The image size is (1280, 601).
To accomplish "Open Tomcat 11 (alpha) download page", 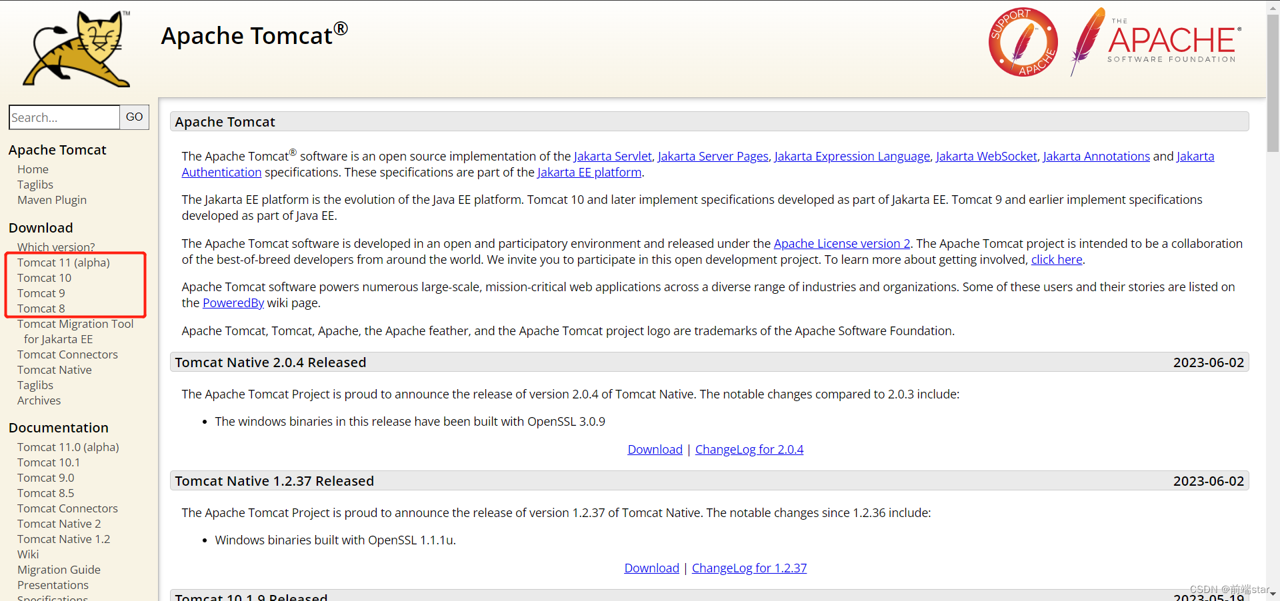I will point(63,263).
